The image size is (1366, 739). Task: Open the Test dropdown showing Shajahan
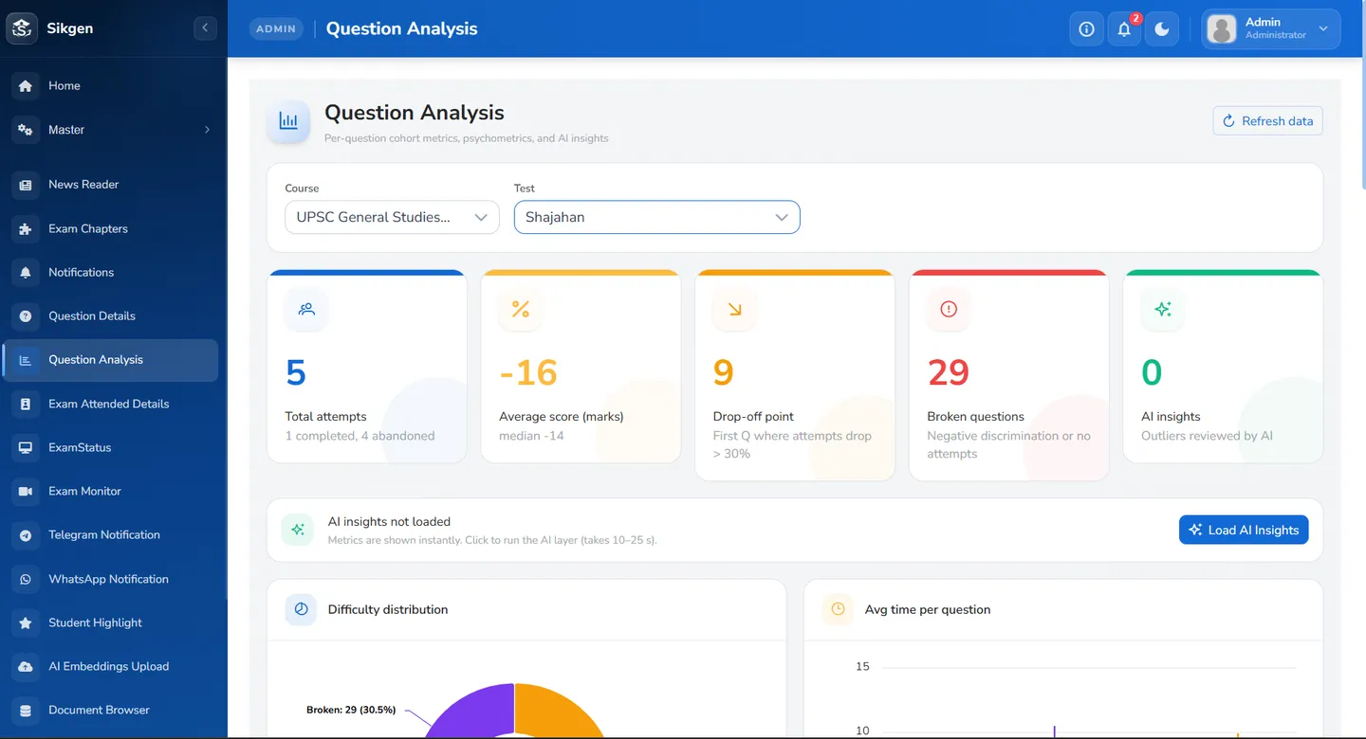tap(657, 217)
